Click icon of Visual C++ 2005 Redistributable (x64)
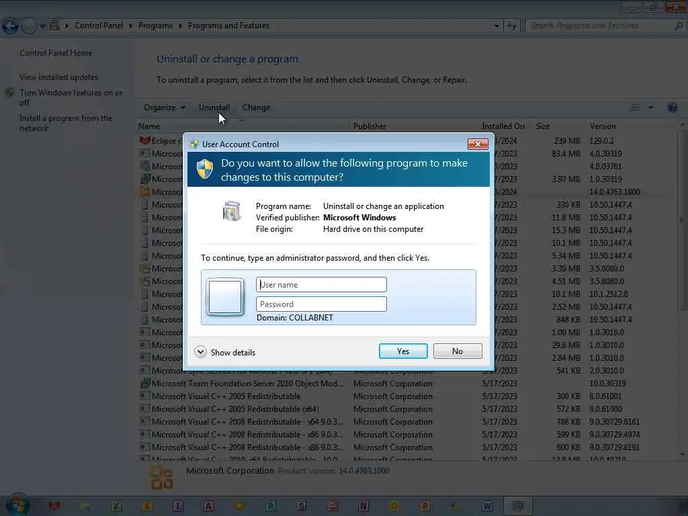The width and height of the screenshot is (688, 516). pyautogui.click(x=145, y=409)
